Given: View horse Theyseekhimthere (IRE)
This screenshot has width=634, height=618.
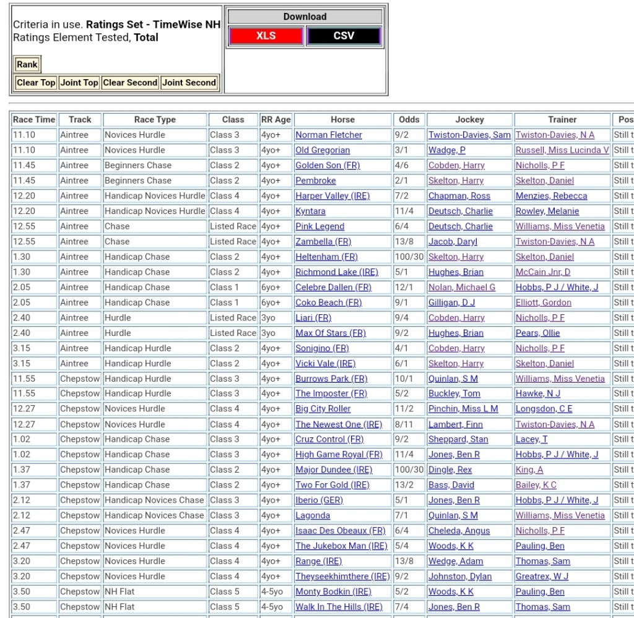Looking at the screenshot, I should 342,576.
